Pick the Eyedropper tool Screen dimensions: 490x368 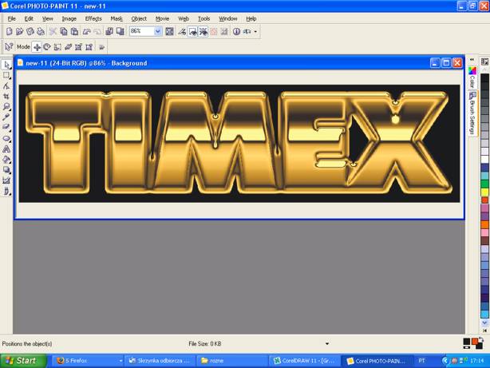(7, 117)
